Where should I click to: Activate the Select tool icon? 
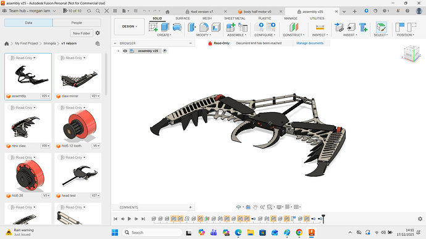pyautogui.click(x=381, y=27)
